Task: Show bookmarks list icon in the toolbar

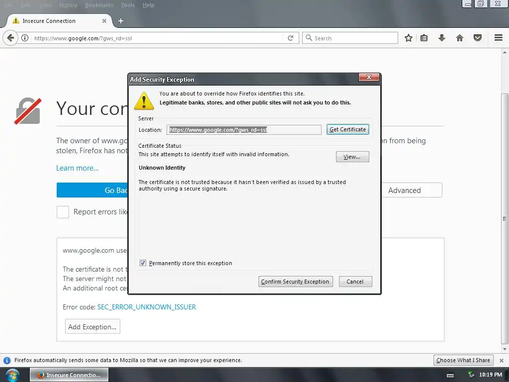Action: pyautogui.click(x=424, y=38)
